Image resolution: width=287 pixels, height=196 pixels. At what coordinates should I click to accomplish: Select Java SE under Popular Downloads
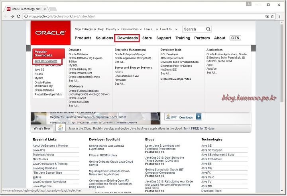coord(39,70)
